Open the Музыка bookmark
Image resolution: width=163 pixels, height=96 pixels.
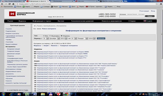coord(63,6)
